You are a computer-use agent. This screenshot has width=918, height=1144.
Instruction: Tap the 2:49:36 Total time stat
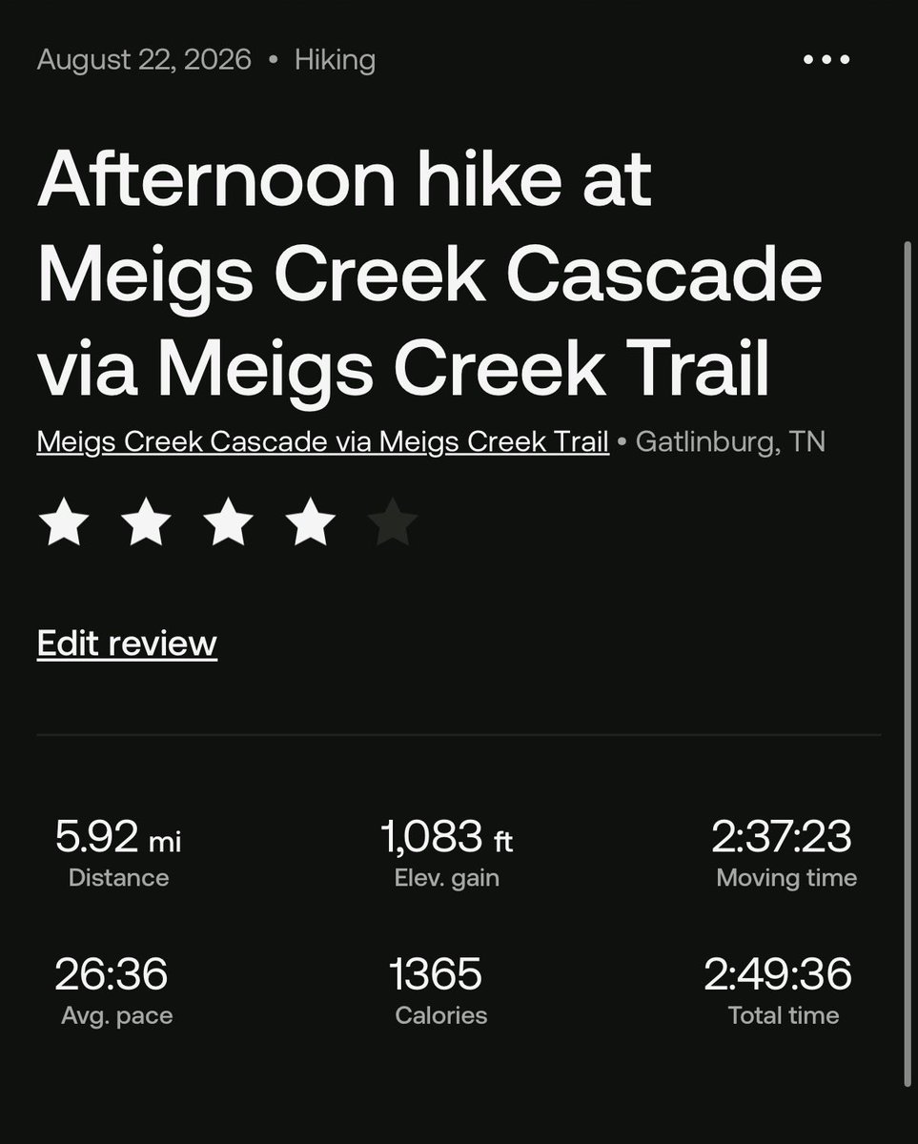[779, 991]
